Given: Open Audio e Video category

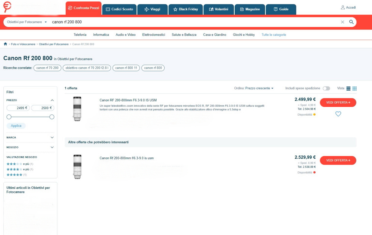Looking at the screenshot, I should coord(126,35).
